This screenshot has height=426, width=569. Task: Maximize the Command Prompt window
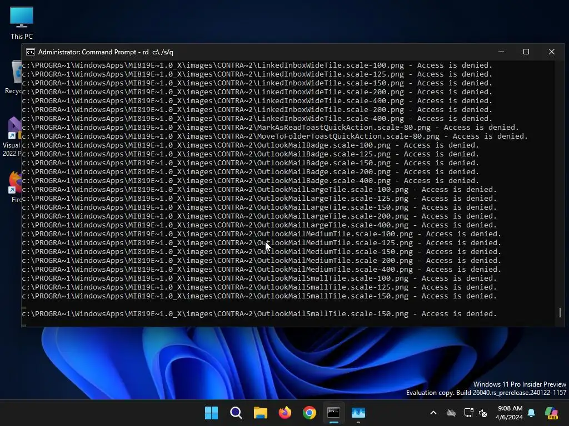[526, 52]
